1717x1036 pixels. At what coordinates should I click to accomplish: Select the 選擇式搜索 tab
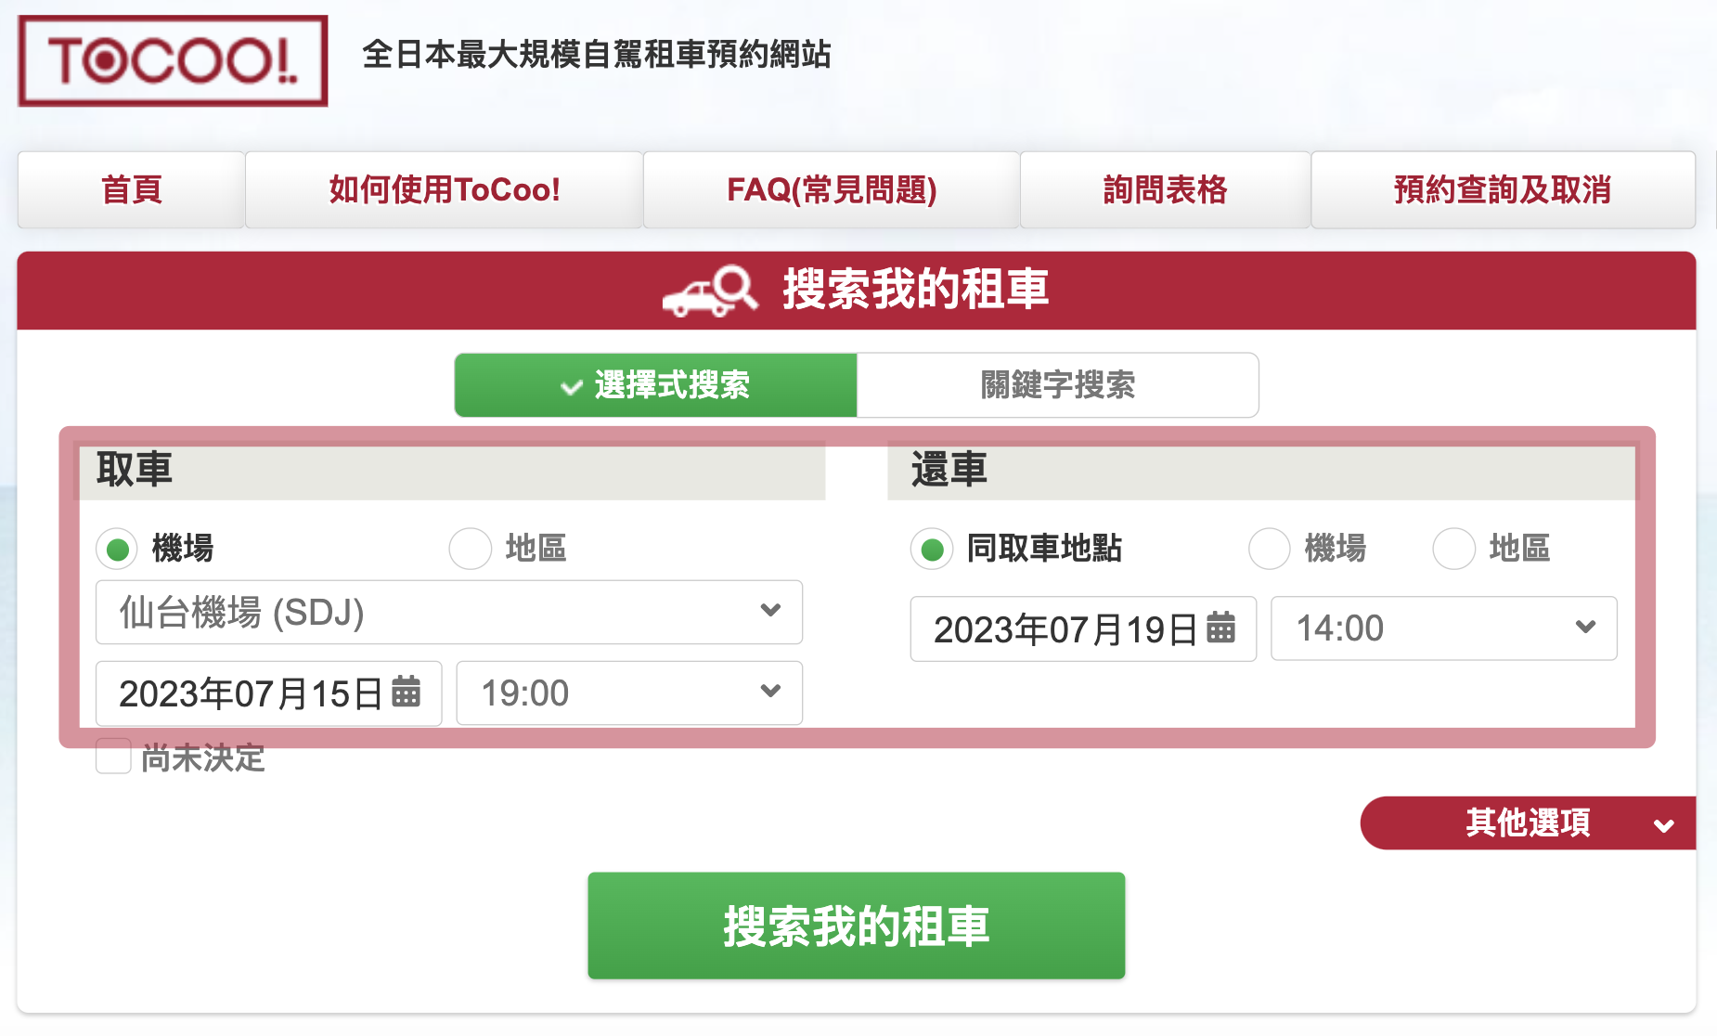tap(655, 385)
